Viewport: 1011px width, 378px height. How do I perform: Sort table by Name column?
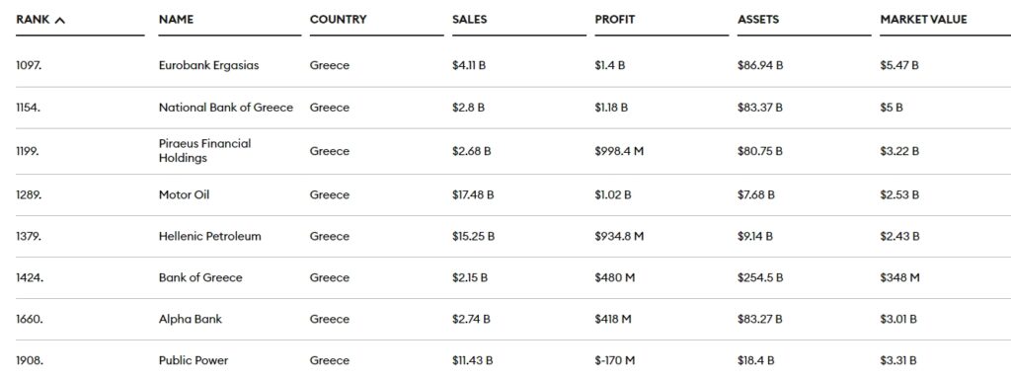[176, 20]
